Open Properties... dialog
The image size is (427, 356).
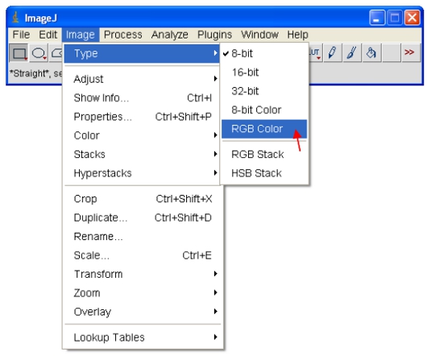click(x=142, y=117)
